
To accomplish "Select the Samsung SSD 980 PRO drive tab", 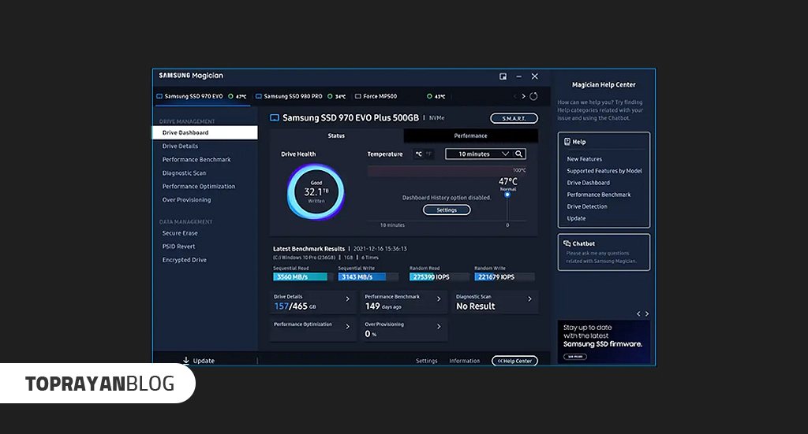I will (301, 96).
